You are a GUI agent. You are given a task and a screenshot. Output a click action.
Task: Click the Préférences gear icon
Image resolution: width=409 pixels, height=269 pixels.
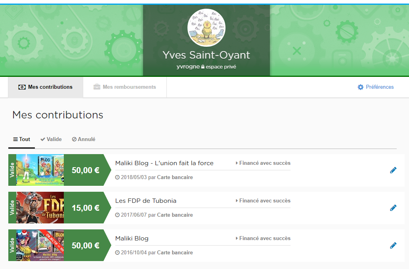[360, 87]
